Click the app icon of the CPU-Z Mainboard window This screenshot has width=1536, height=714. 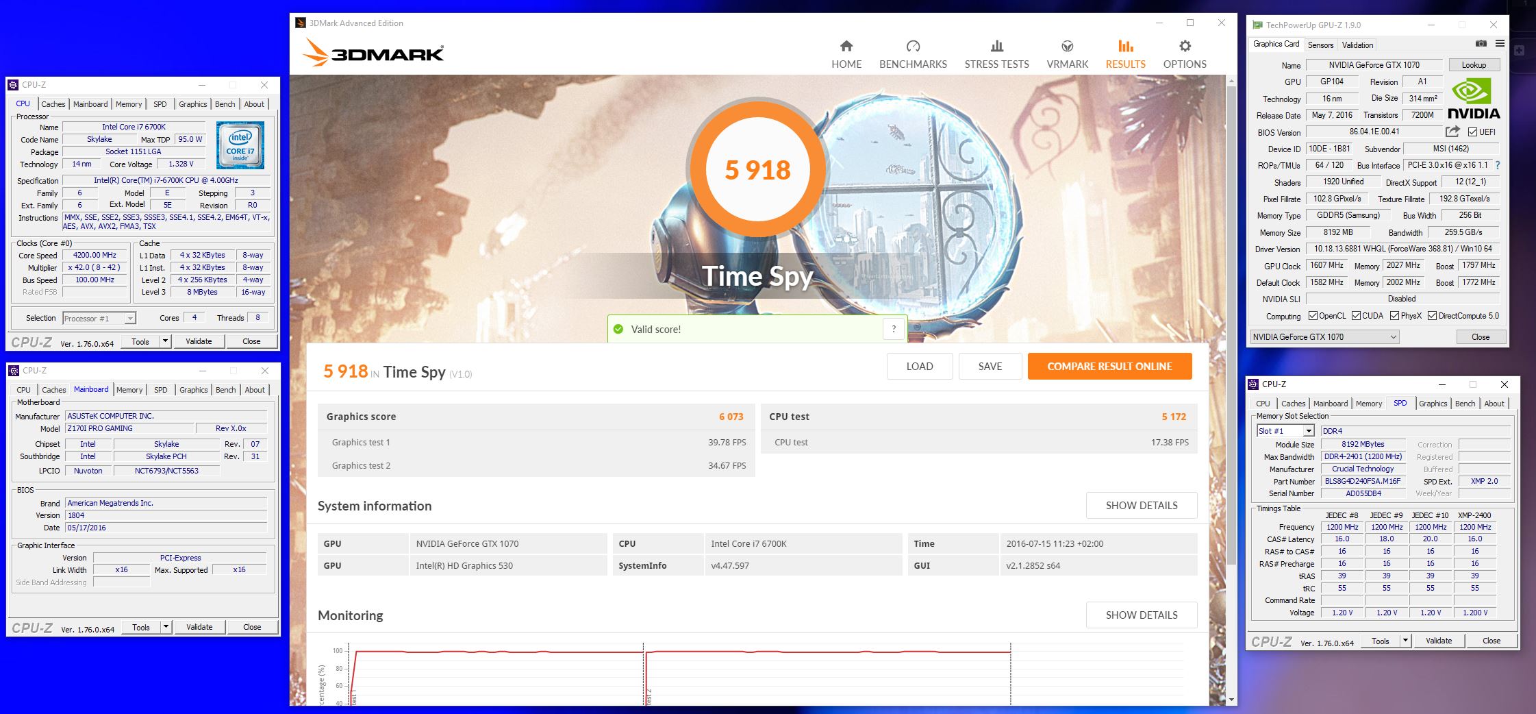pos(13,371)
